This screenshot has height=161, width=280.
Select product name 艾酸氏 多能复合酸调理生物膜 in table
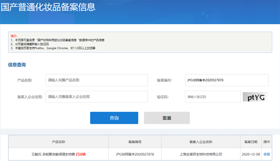tap(53, 154)
